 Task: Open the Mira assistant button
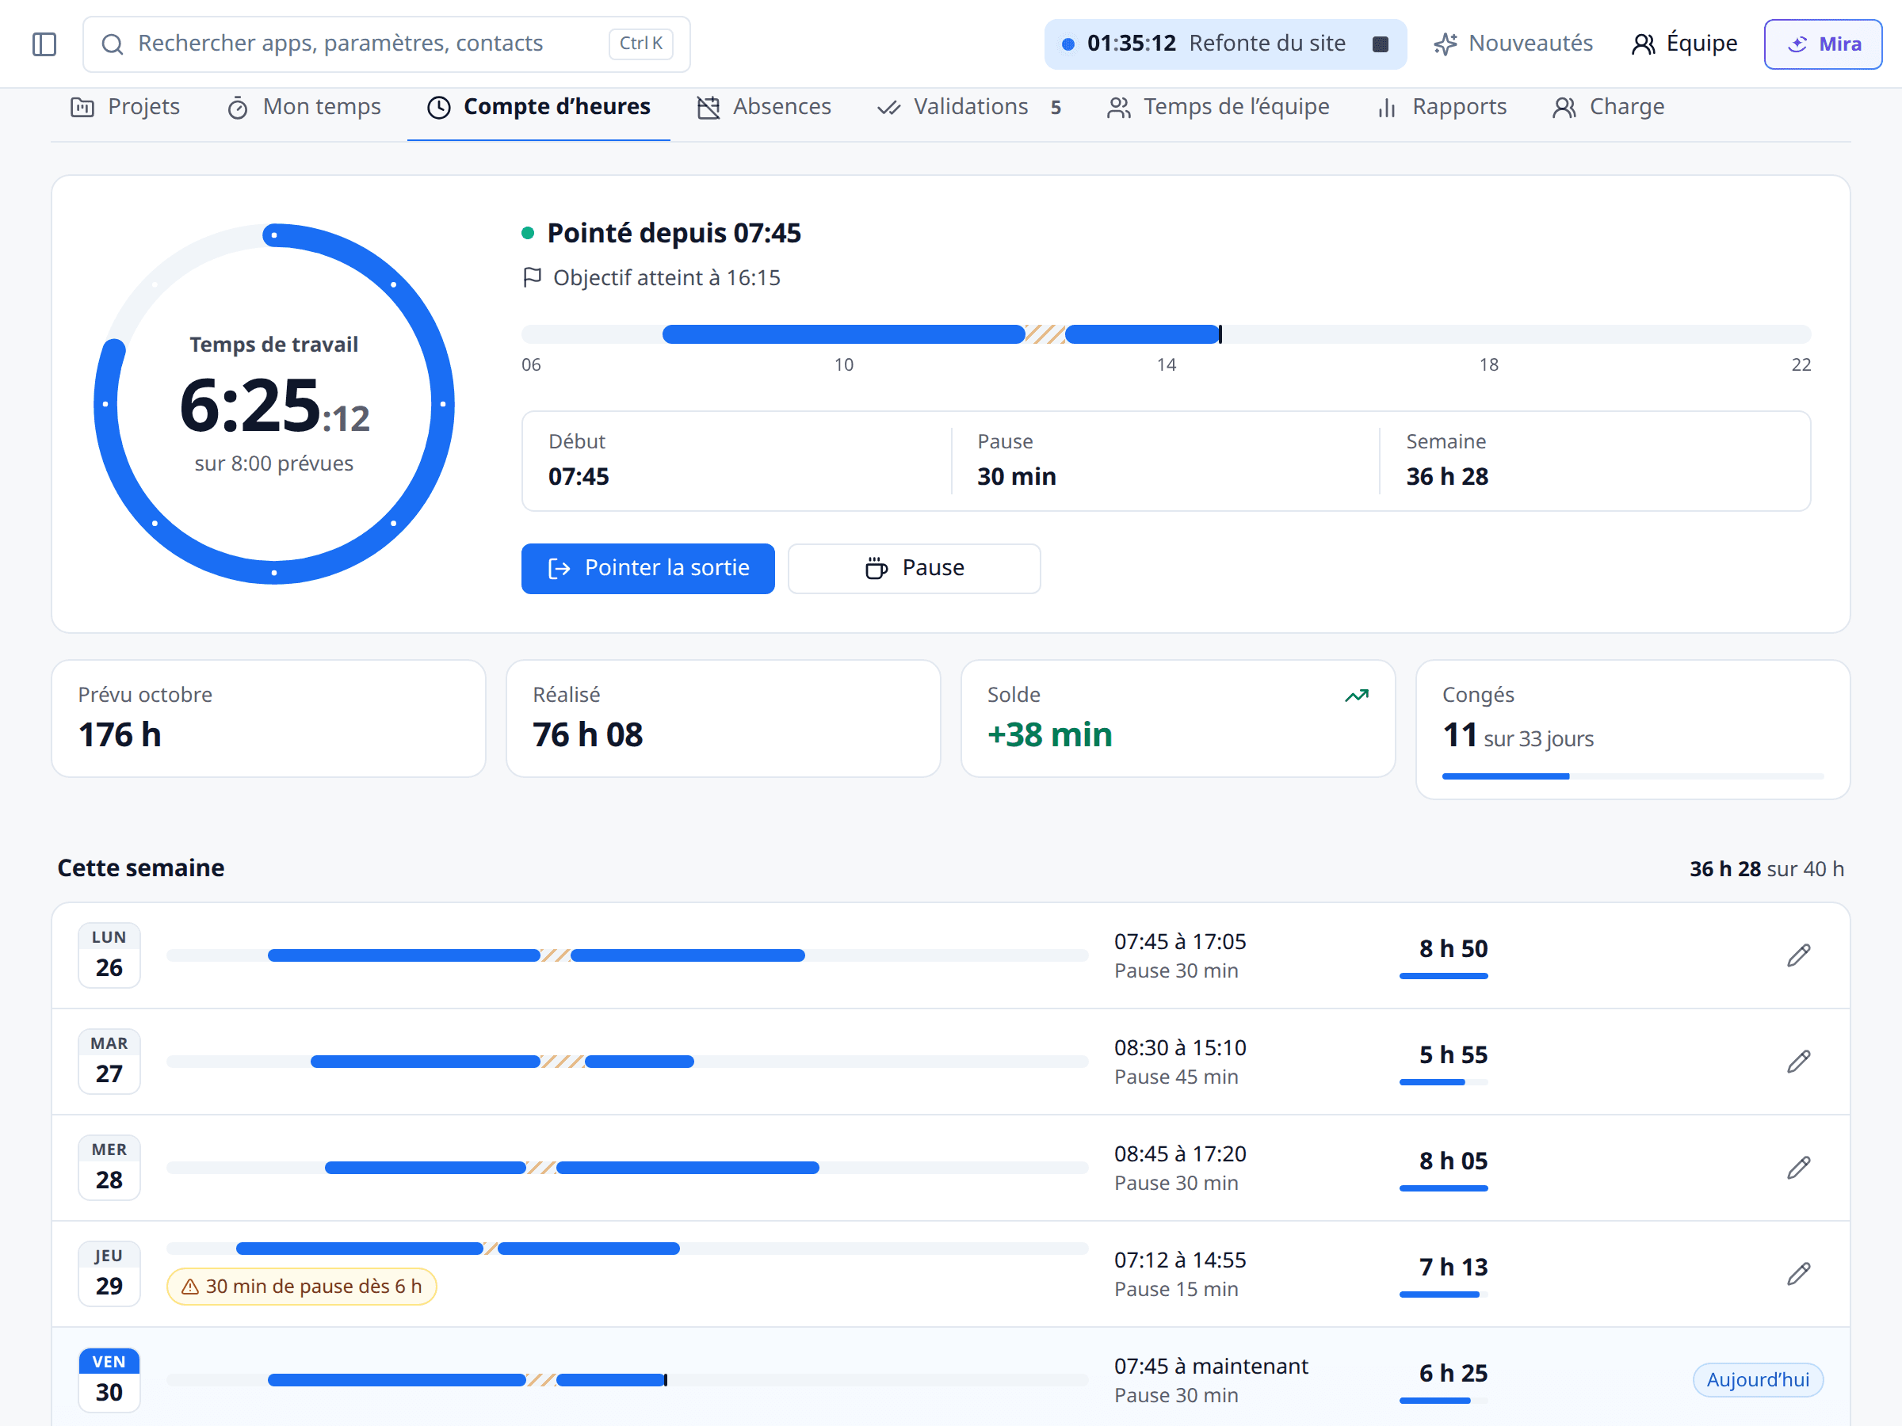[1822, 44]
